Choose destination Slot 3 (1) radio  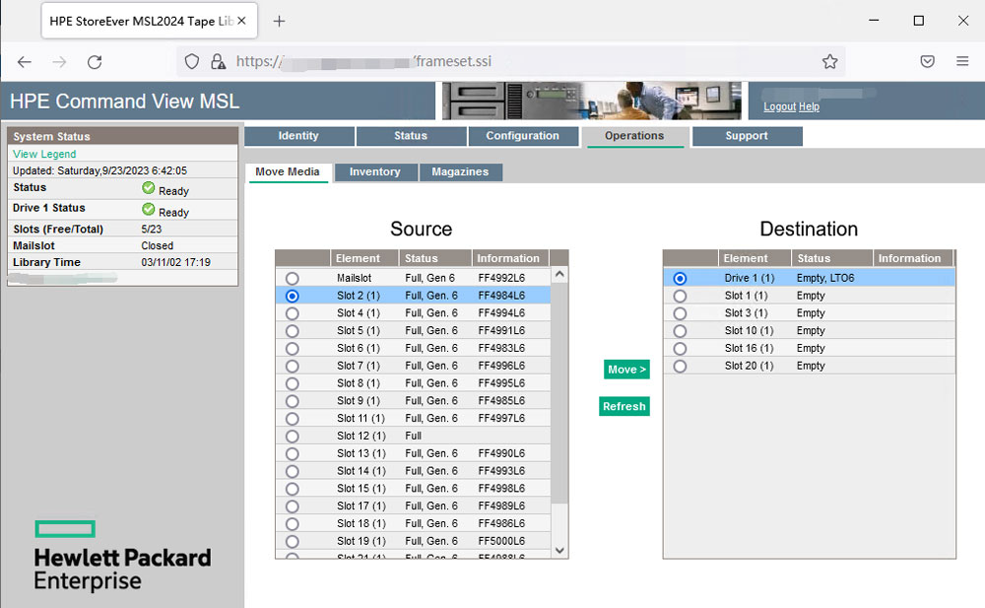pos(680,313)
